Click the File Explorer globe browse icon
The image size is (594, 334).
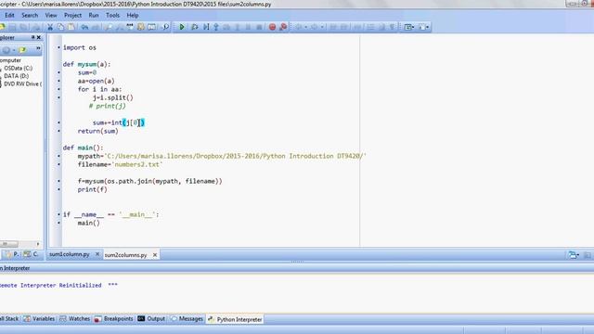6,49
